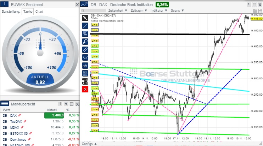This screenshot has width=263, height=146.
Task: Click the topmost Linie label in chart
Action: [95, 25]
